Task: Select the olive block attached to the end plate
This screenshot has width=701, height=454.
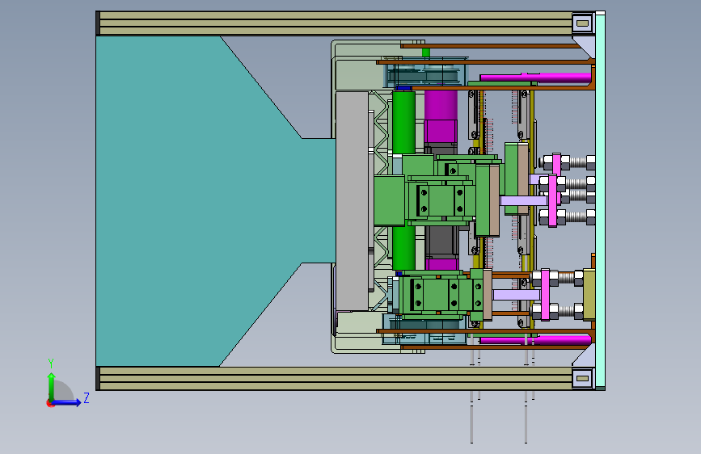Action: coord(589,294)
